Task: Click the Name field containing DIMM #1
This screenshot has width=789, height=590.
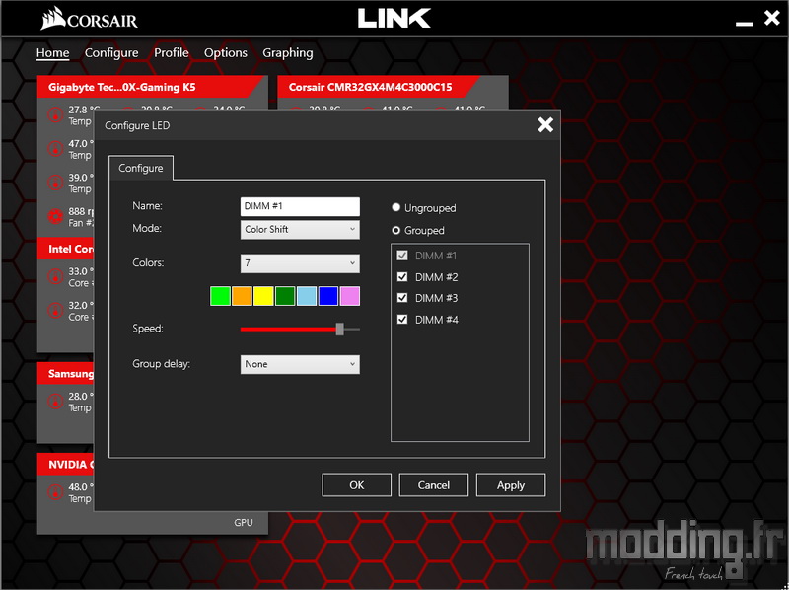Action: click(x=300, y=206)
